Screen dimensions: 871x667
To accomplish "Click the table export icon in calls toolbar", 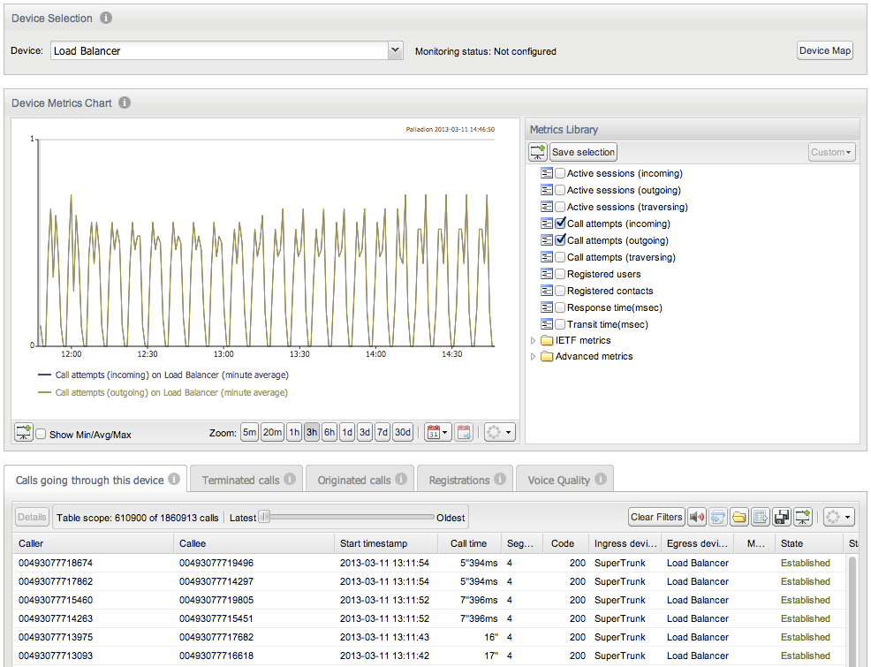I will click(760, 517).
